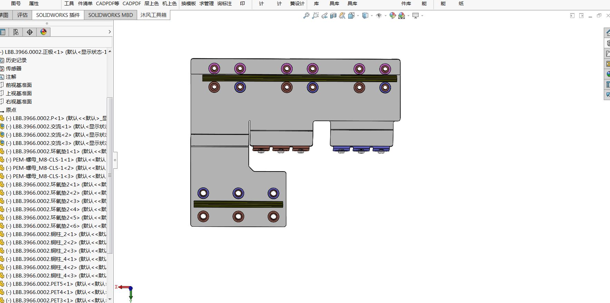Click the green Y axis of triad

coord(131,295)
